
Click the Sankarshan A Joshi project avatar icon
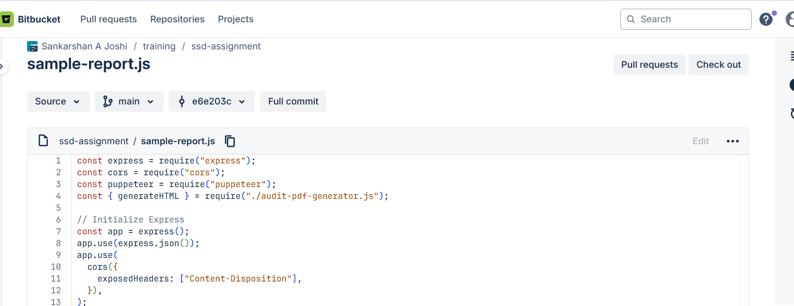pyautogui.click(x=32, y=46)
